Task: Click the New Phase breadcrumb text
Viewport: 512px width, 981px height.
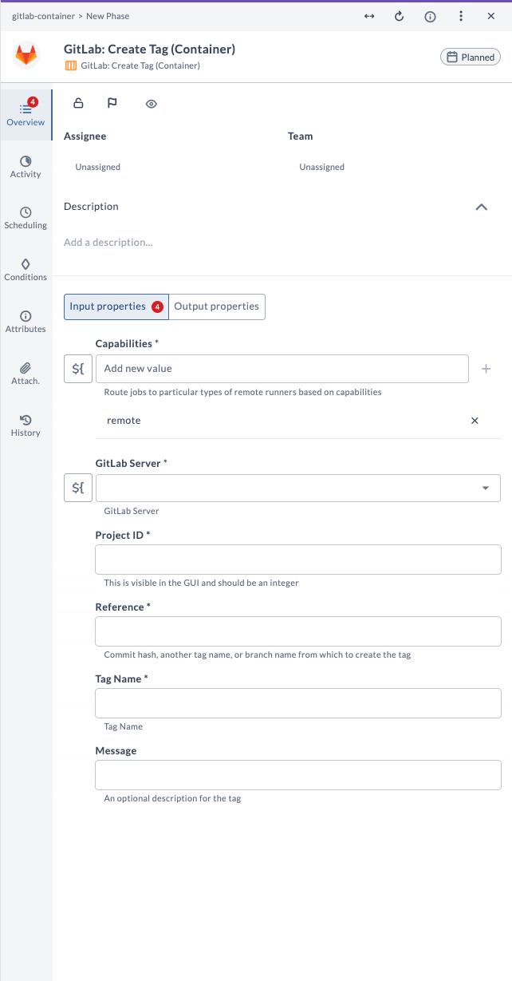Action: (108, 16)
